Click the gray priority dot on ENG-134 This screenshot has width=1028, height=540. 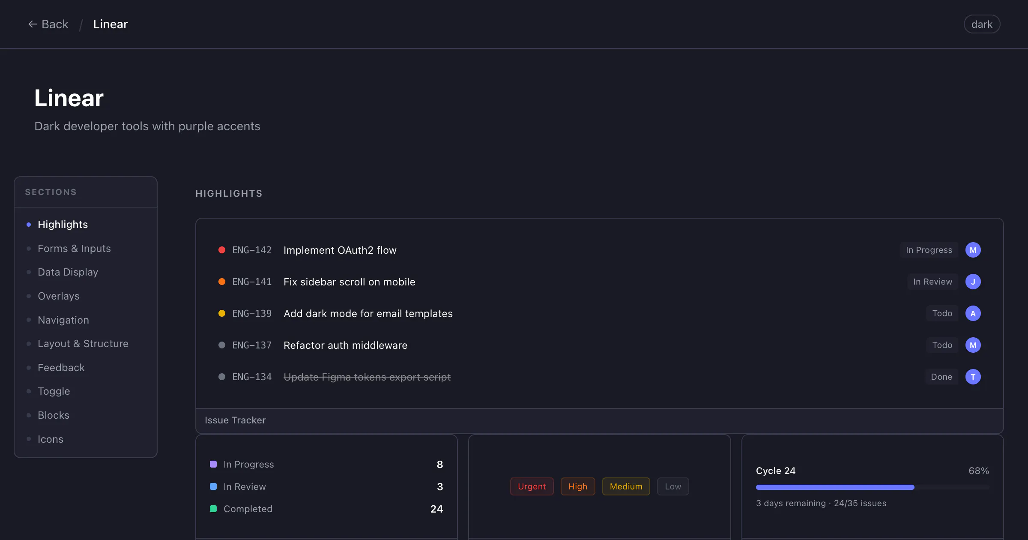[222, 377]
